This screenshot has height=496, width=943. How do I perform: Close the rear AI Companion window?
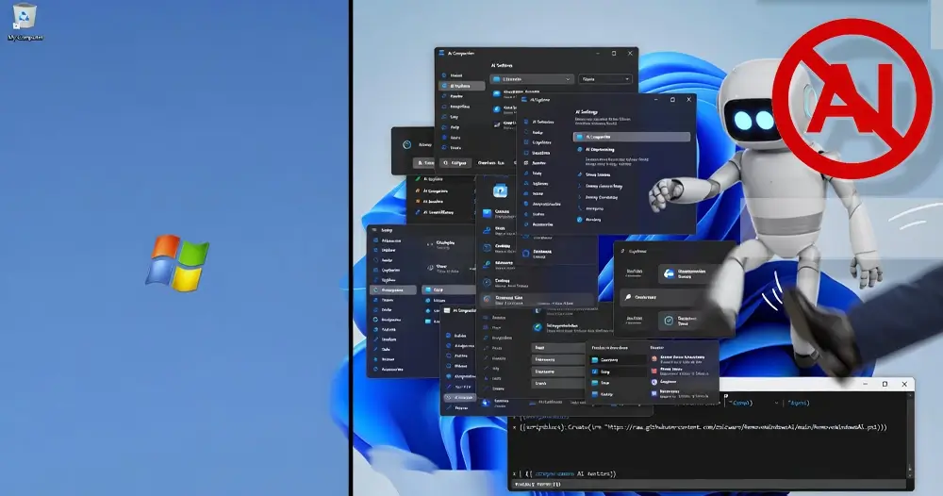coord(630,54)
